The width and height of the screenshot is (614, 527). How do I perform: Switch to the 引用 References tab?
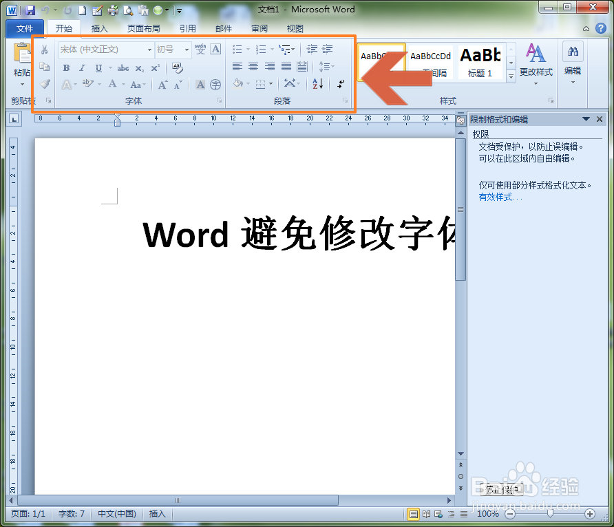coord(187,29)
